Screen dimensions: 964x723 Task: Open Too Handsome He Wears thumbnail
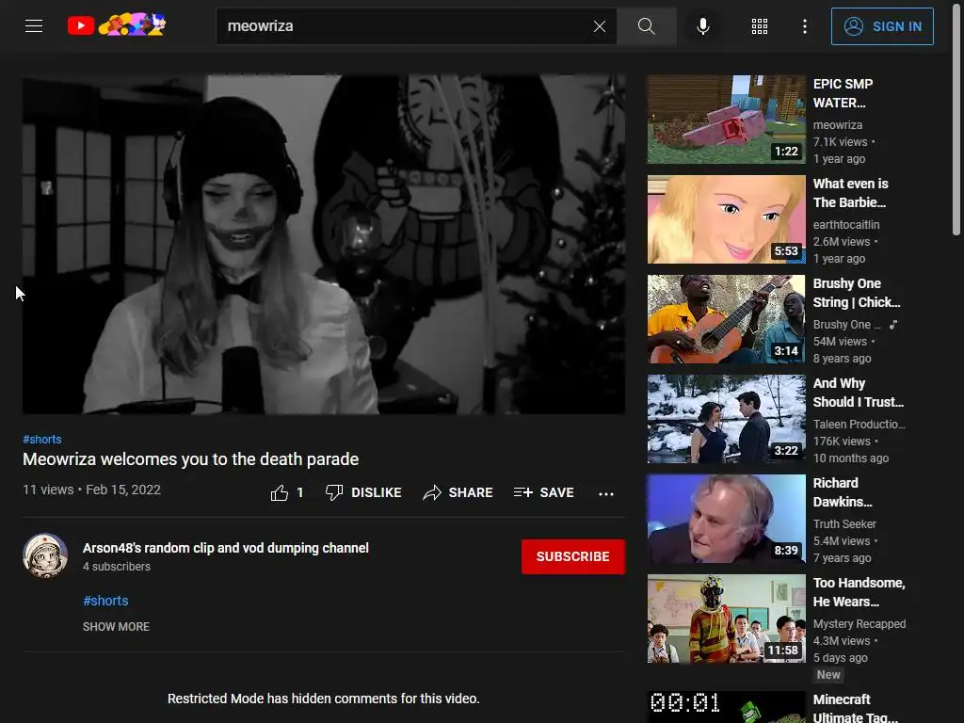(726, 619)
